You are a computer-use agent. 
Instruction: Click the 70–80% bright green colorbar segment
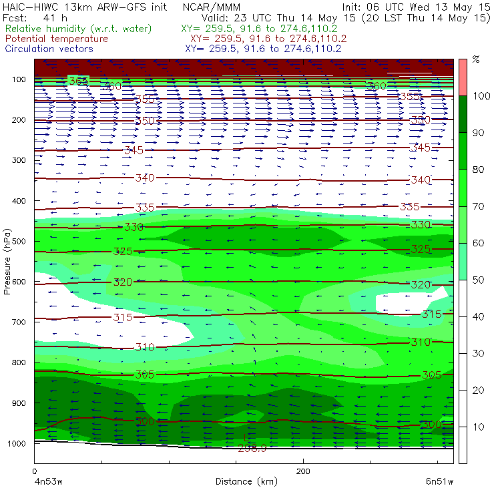(463, 188)
